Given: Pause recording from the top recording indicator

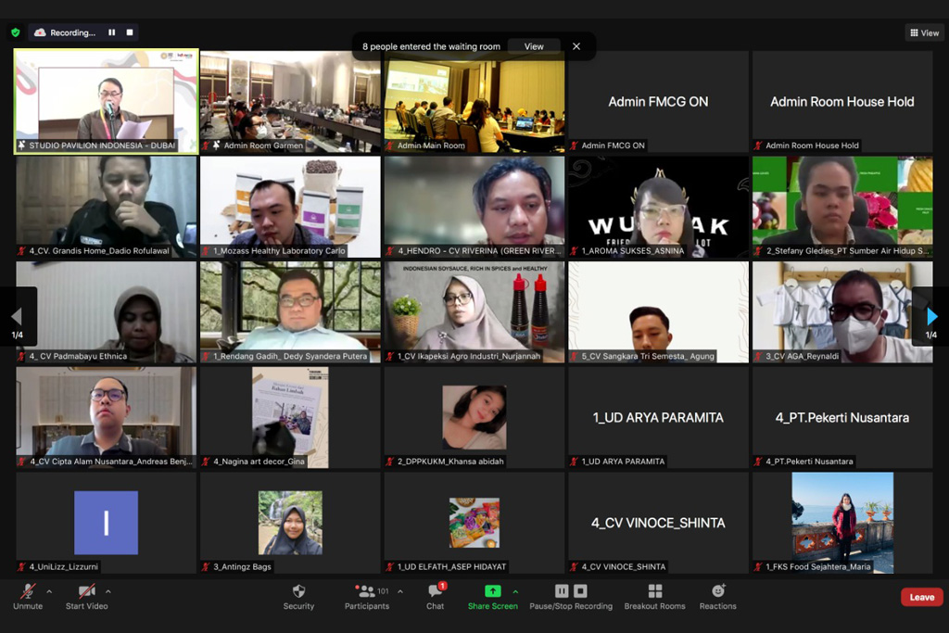Looking at the screenshot, I should 112,32.
